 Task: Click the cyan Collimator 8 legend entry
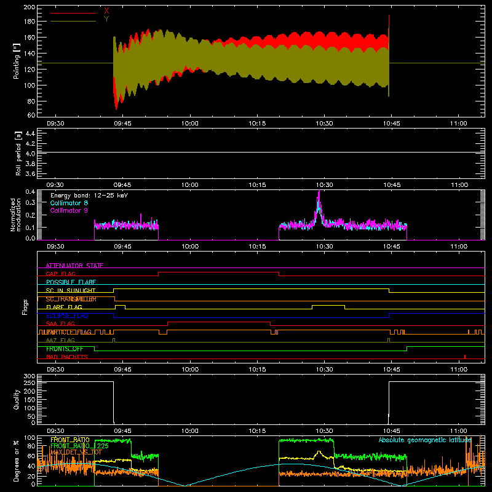(69, 203)
